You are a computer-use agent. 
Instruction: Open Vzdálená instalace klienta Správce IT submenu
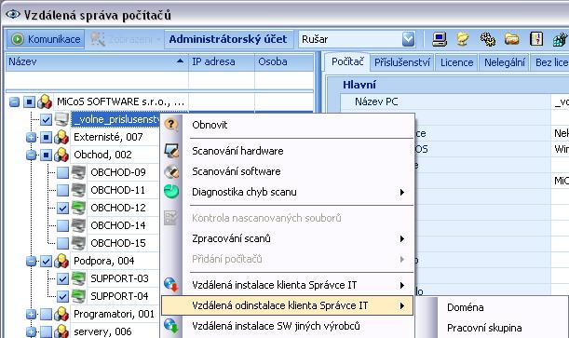click(288, 285)
